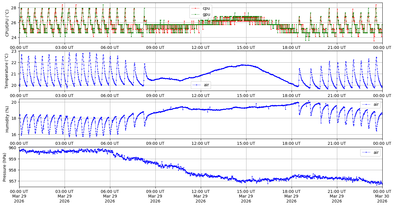Click "air" legend text in Humidity chart

tap(376, 104)
